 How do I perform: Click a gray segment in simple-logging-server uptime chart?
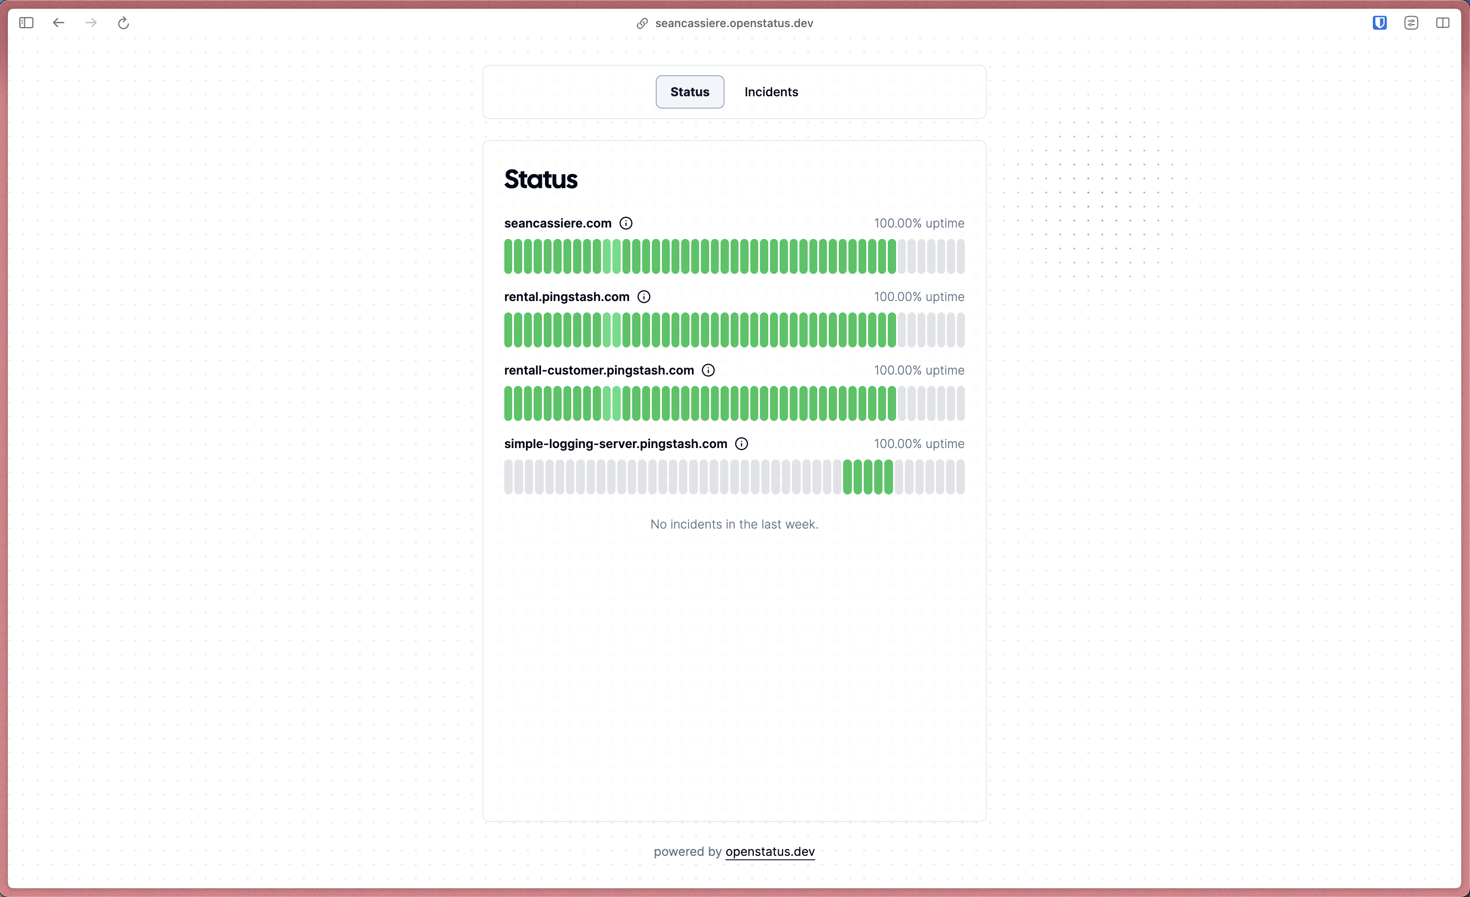(597, 477)
